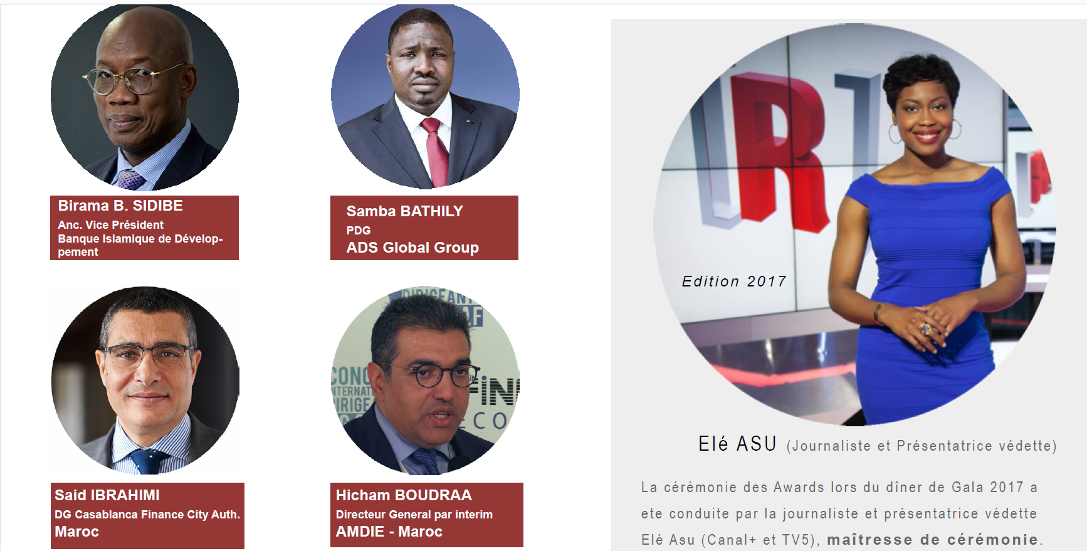Click Hicham BOUDRAA portrait photo
The width and height of the screenshot is (1087, 551).
[426, 380]
